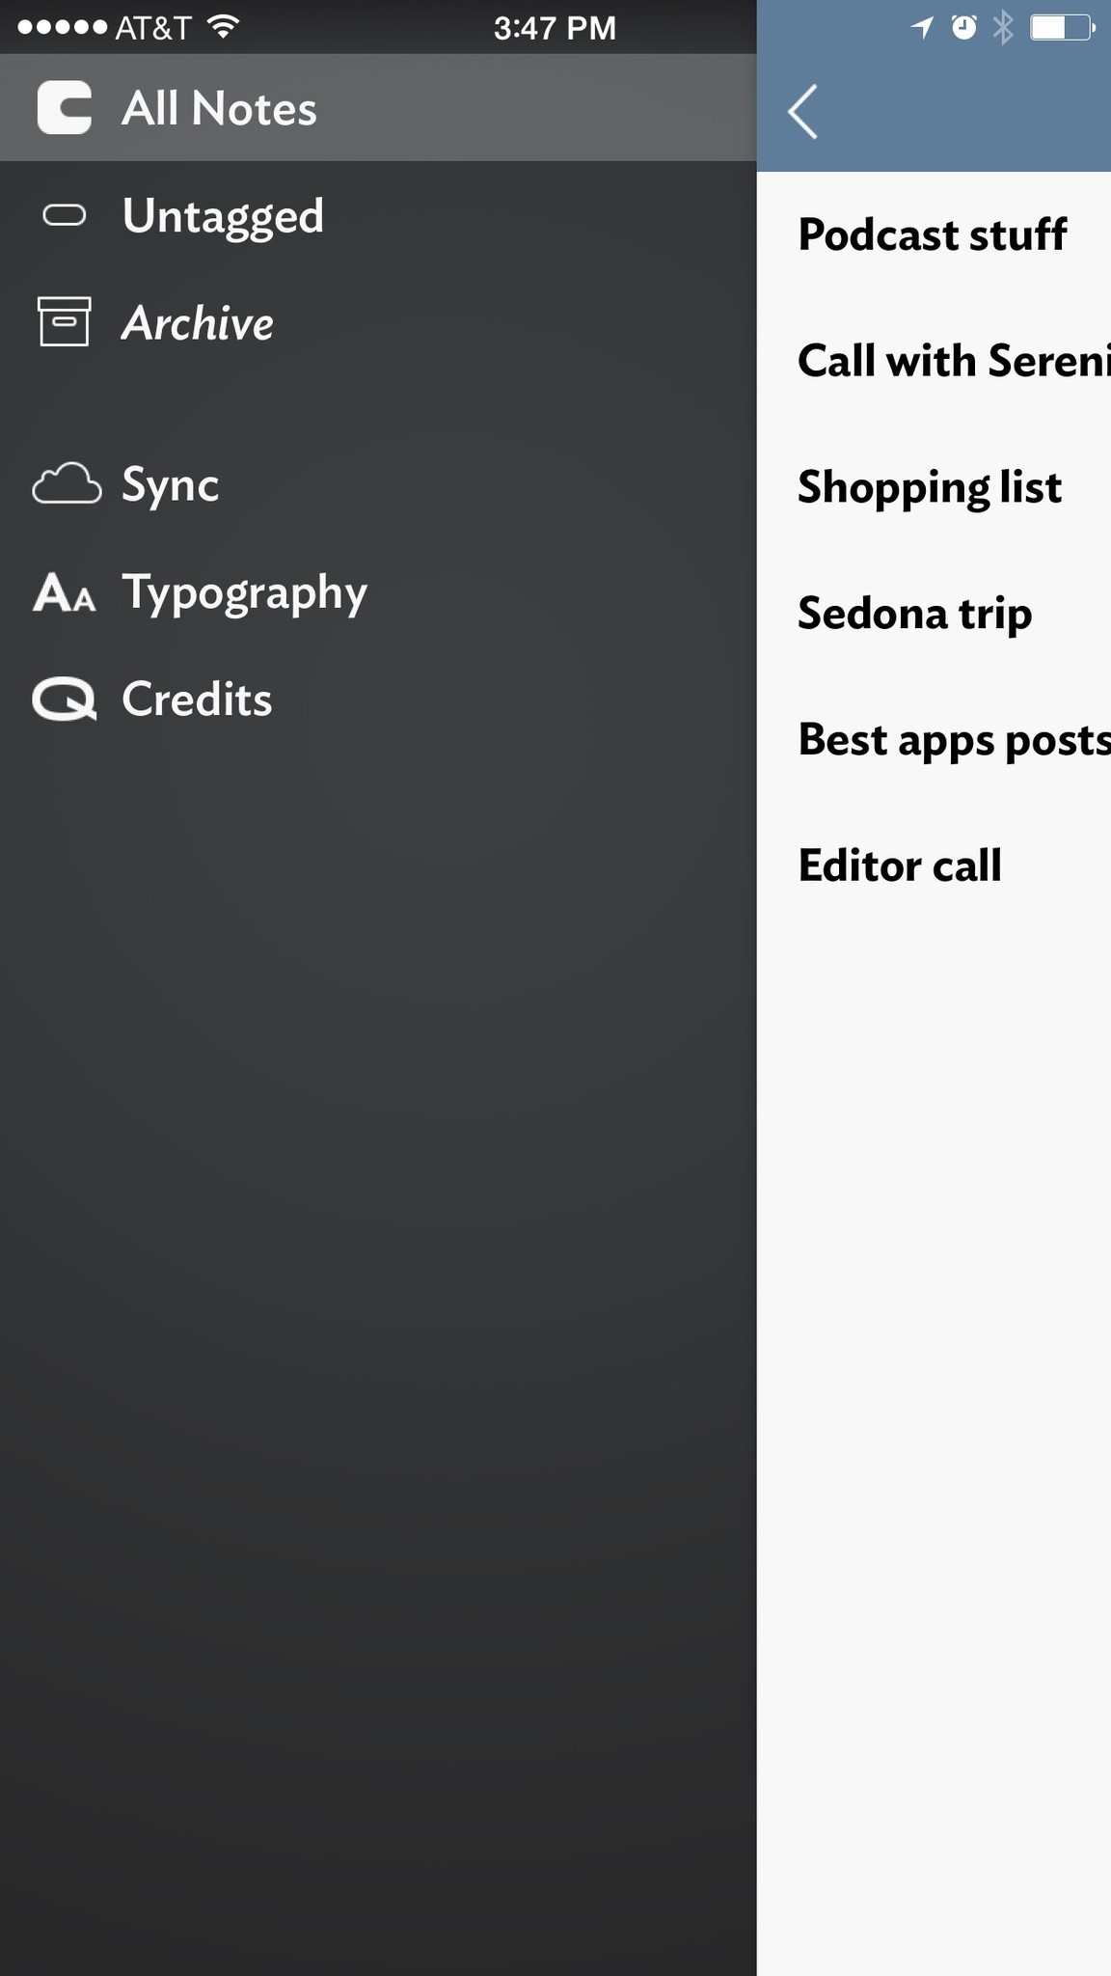Open the Editor call note
The height and width of the screenshot is (1976, 1111).
click(x=900, y=865)
